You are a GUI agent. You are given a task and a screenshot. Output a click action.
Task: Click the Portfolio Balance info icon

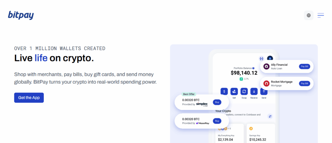tap(253, 68)
